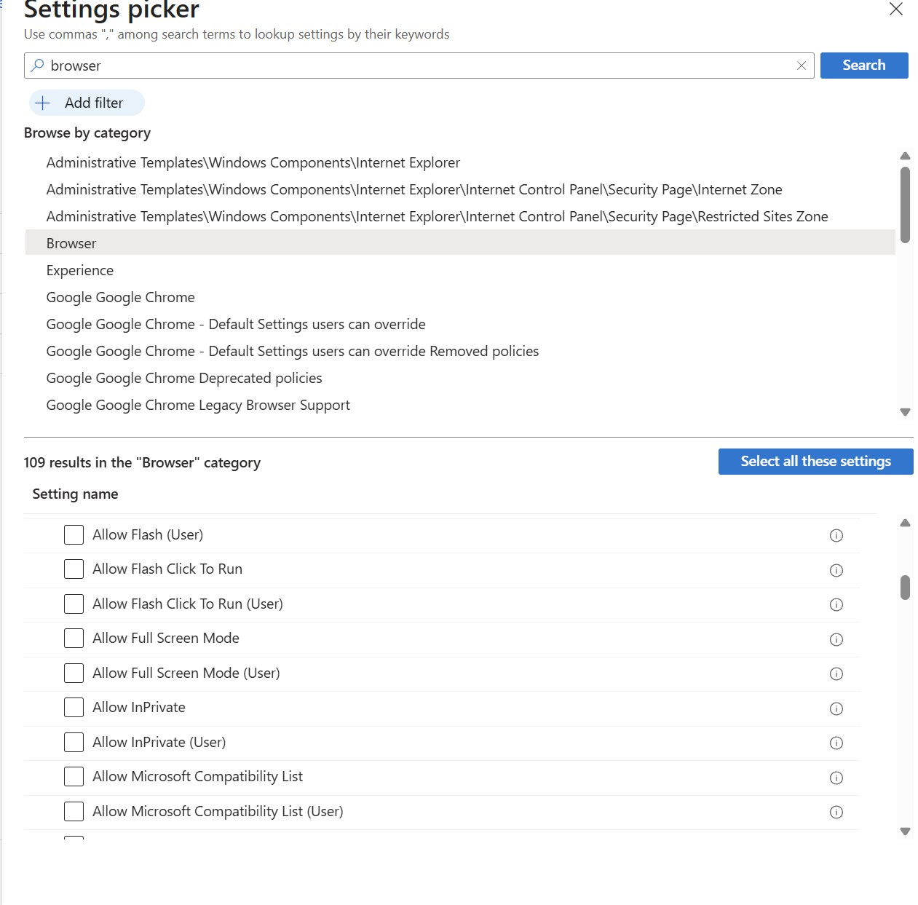Image resolution: width=918 pixels, height=905 pixels.
Task: Clear the search box with X icon
Action: pyautogui.click(x=801, y=66)
